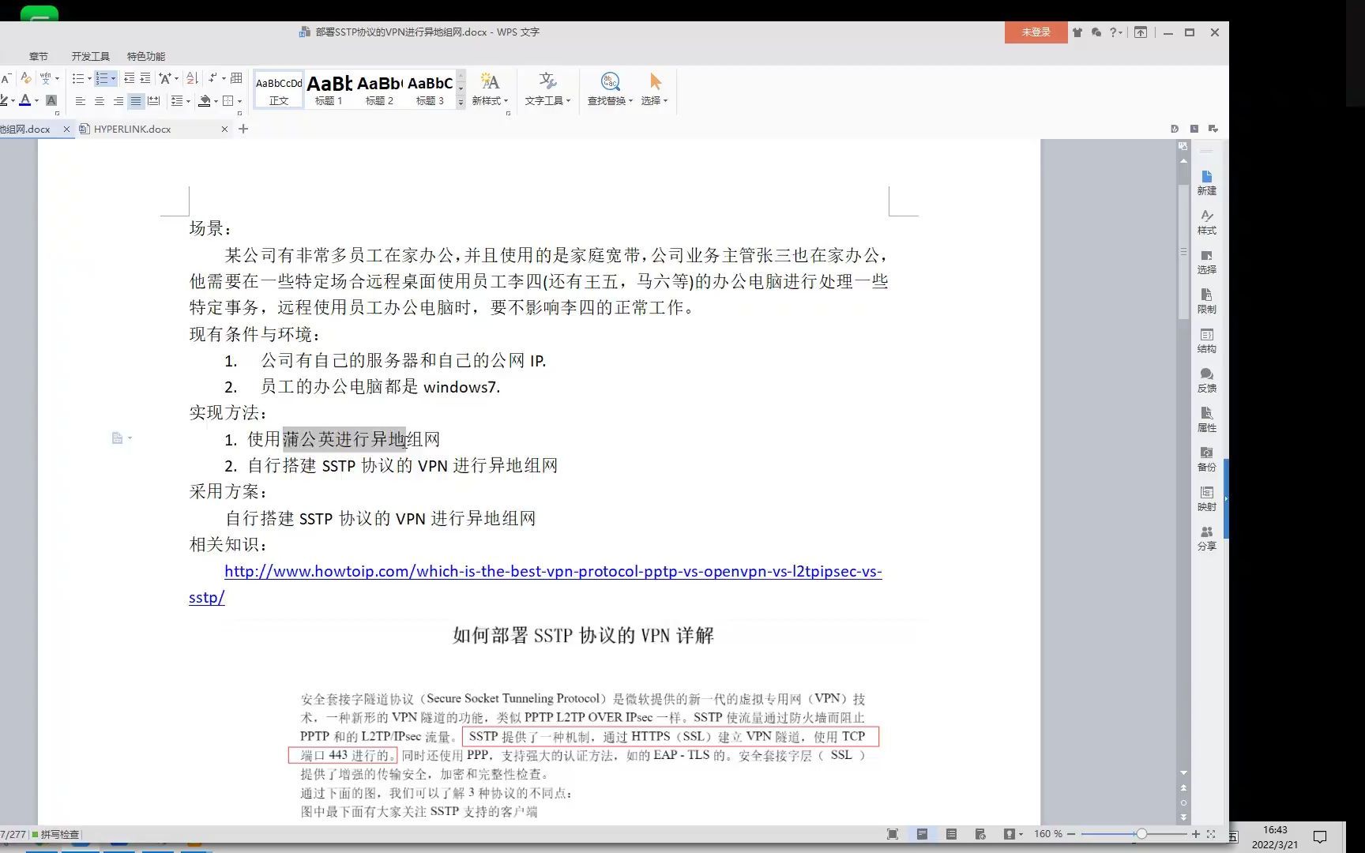Apply bulleted list formatting
Viewport: 1365px width, 853px height.
tap(77, 78)
